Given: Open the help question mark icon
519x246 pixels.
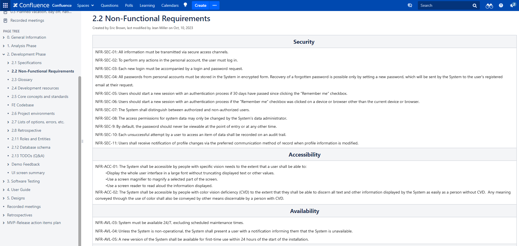Looking at the screenshot, I should click(x=501, y=5).
